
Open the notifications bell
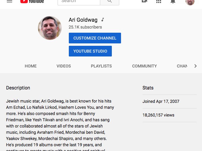[x=173, y=1]
